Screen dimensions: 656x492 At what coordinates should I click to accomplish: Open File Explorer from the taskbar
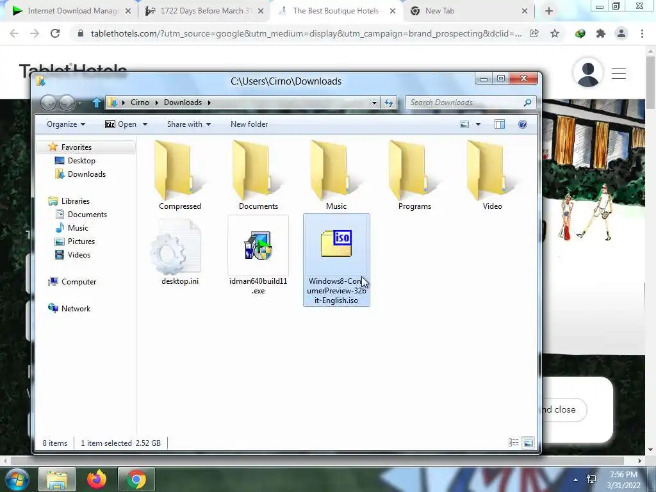(57, 479)
